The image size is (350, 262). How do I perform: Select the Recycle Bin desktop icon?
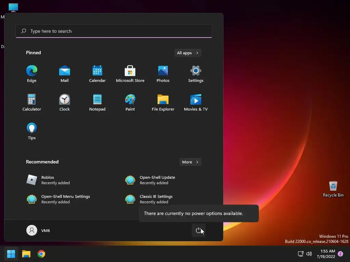pyautogui.click(x=333, y=189)
